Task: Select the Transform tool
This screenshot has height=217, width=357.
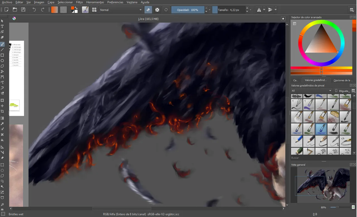Action: point(2,101)
